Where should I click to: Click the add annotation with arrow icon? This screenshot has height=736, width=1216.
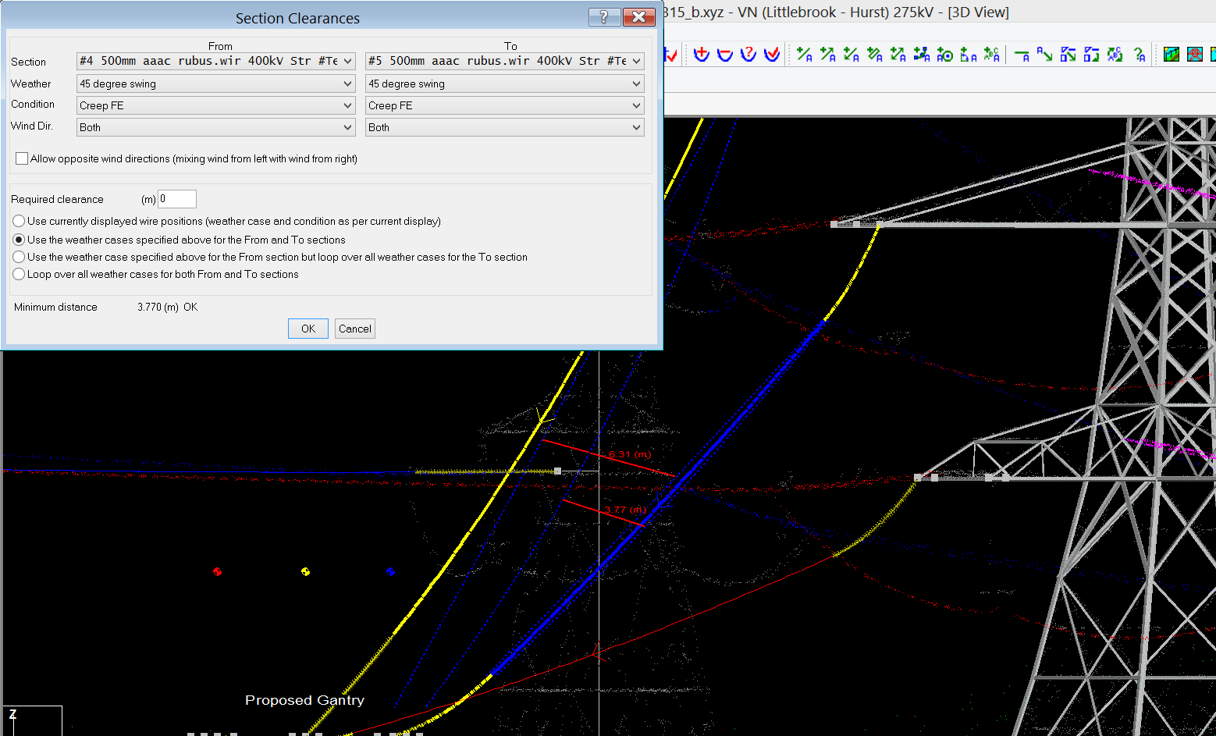pos(828,55)
